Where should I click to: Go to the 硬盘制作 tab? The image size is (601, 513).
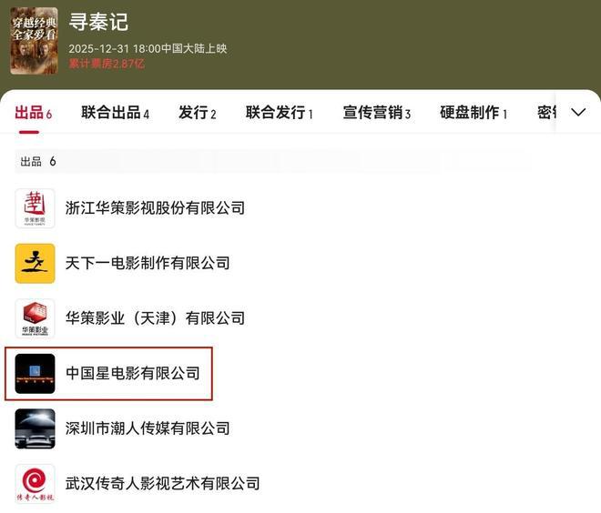coord(474,113)
